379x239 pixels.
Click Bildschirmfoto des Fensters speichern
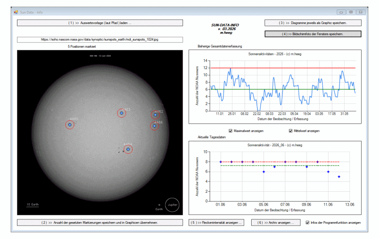pos(313,34)
